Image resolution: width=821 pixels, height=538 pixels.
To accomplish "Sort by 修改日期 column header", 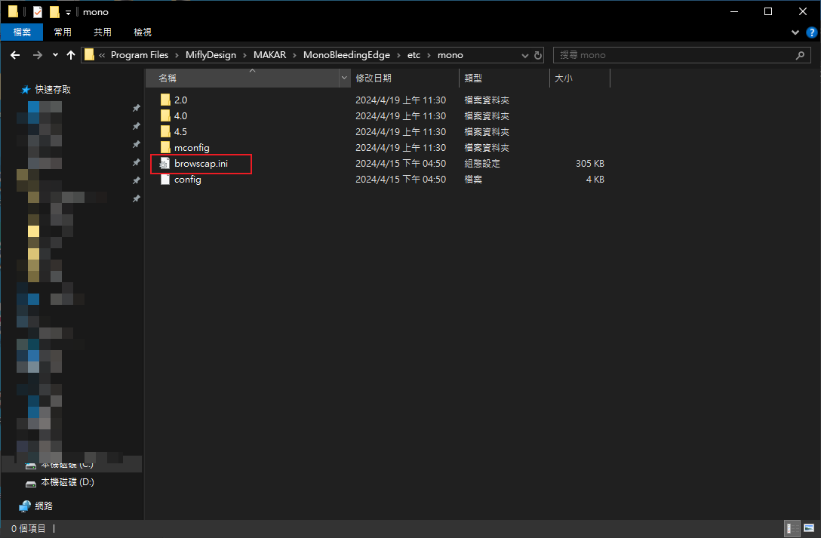I will [x=374, y=78].
